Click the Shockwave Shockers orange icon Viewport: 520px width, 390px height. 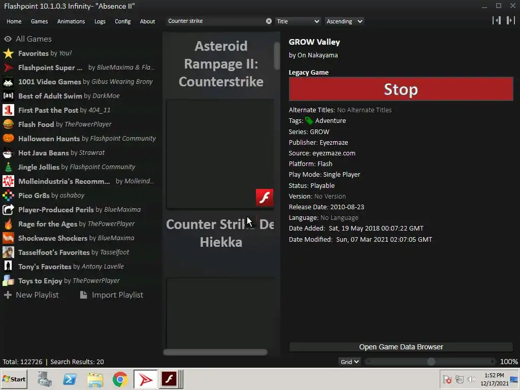point(8,238)
